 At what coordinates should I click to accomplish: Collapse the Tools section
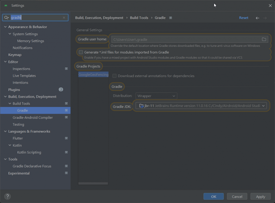point(5,159)
